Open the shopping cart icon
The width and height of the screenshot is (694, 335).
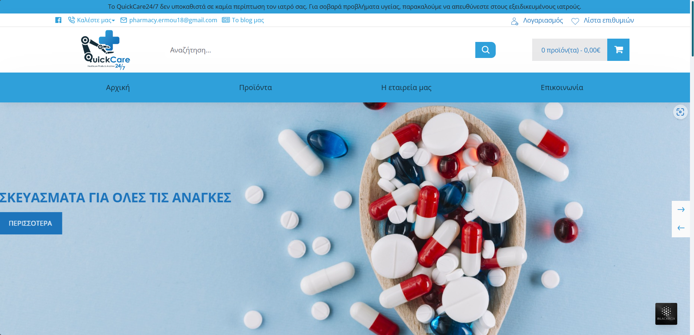pyautogui.click(x=618, y=50)
